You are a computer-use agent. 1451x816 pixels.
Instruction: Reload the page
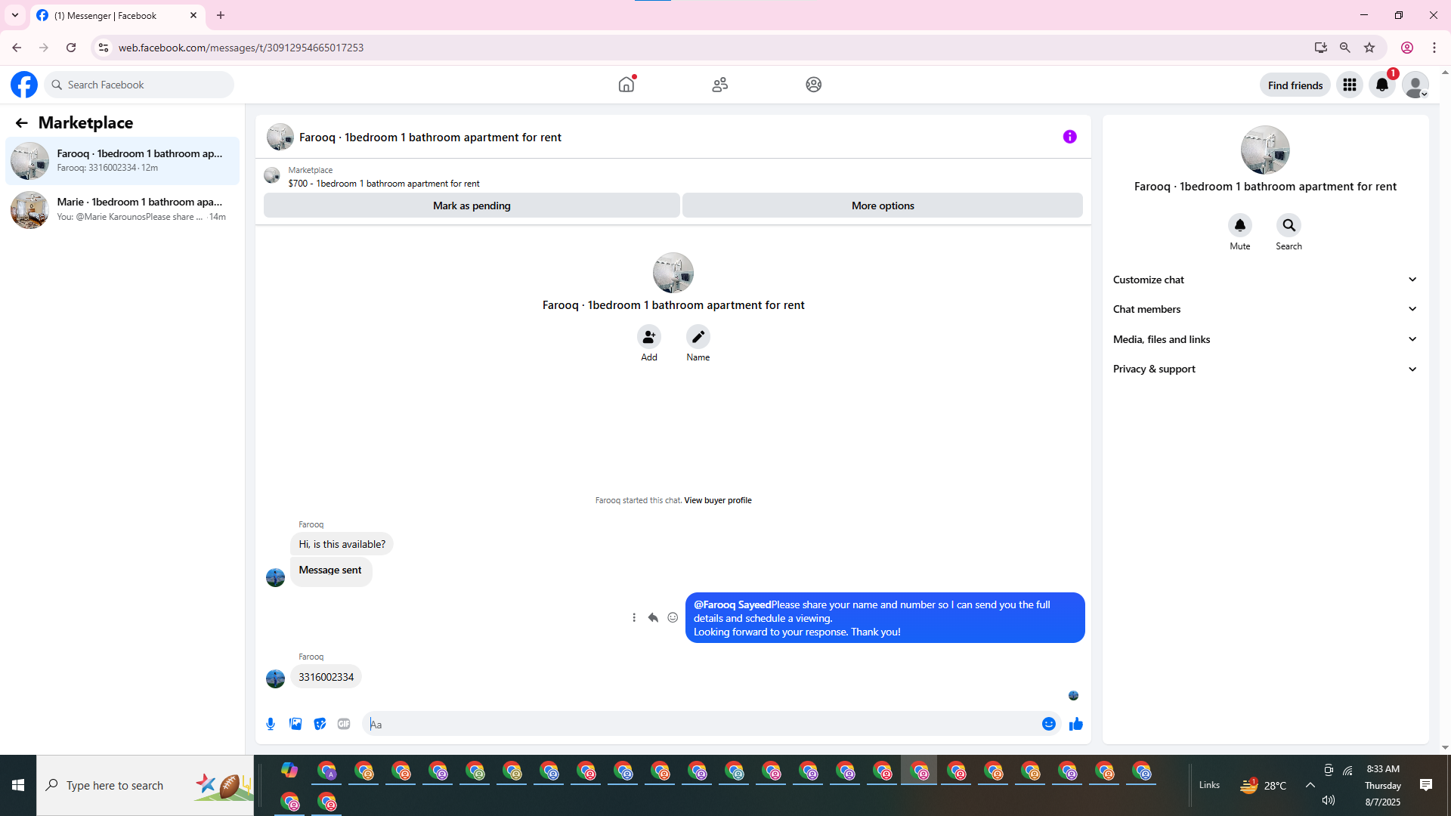(x=71, y=48)
